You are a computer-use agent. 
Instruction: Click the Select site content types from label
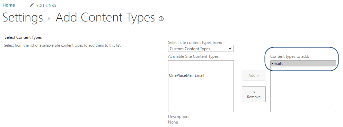195,43
